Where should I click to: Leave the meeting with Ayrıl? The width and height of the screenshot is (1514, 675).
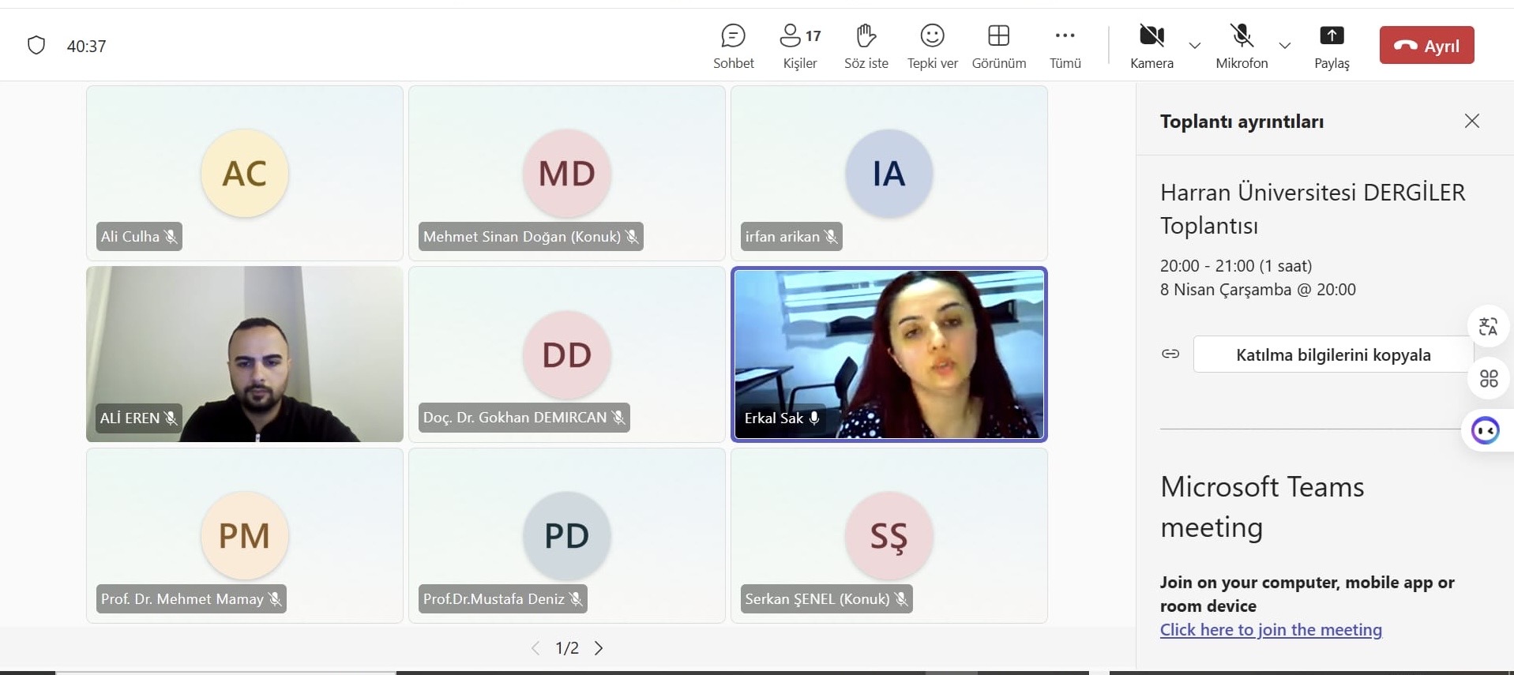(1426, 46)
